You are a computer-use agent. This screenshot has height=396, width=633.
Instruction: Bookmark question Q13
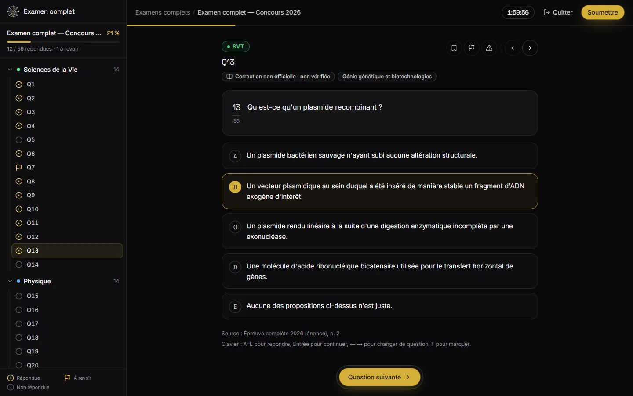pyautogui.click(x=454, y=48)
